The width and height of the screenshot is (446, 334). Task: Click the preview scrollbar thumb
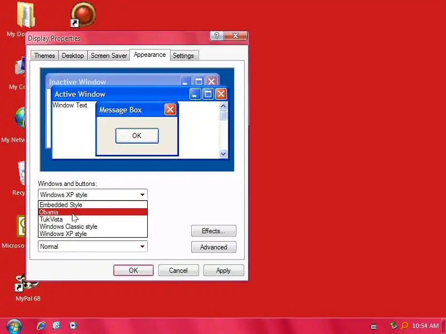(224, 115)
